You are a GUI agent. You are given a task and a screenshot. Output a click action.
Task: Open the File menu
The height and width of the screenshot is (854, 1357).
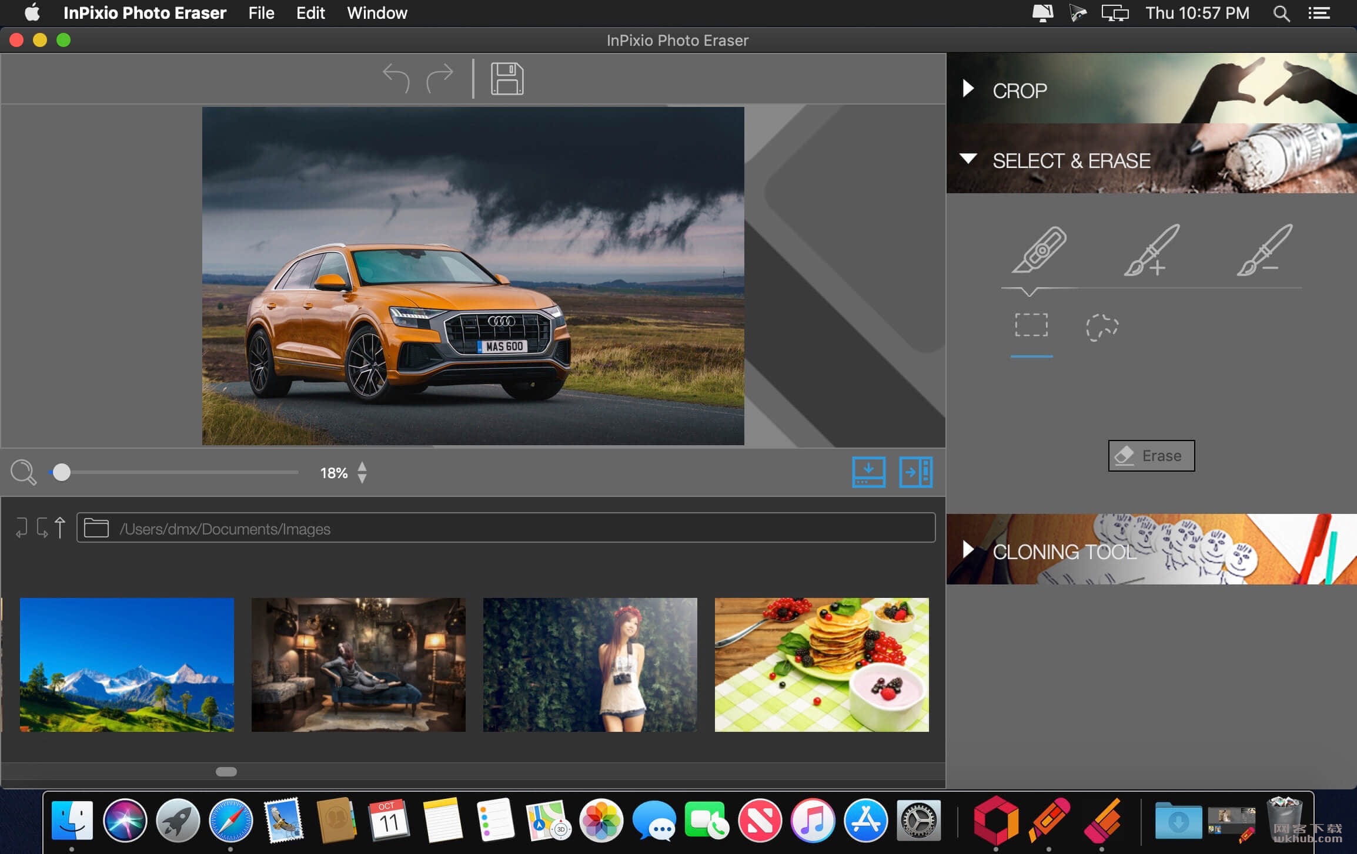[x=261, y=13]
